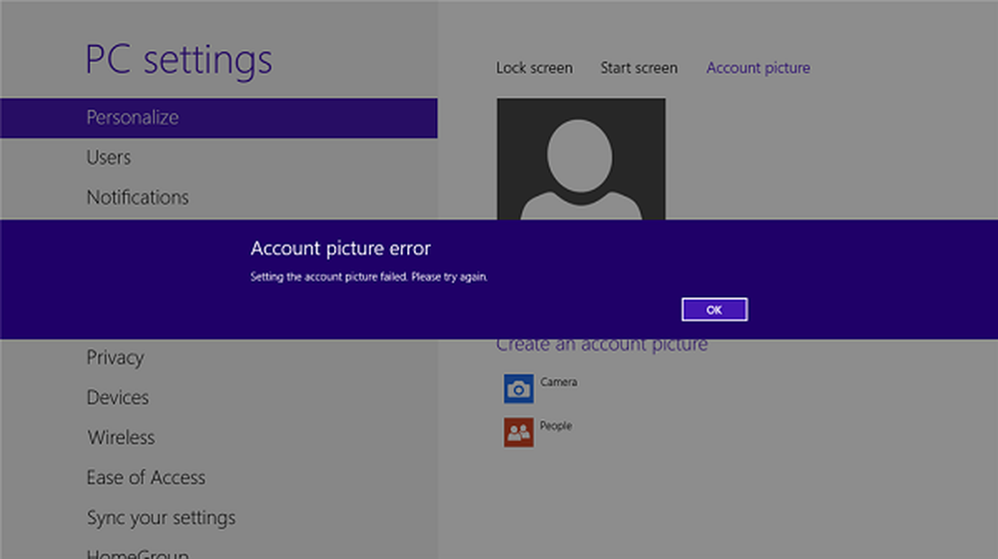The width and height of the screenshot is (998, 559).
Task: Click the default user avatar picture
Action: [x=581, y=159]
